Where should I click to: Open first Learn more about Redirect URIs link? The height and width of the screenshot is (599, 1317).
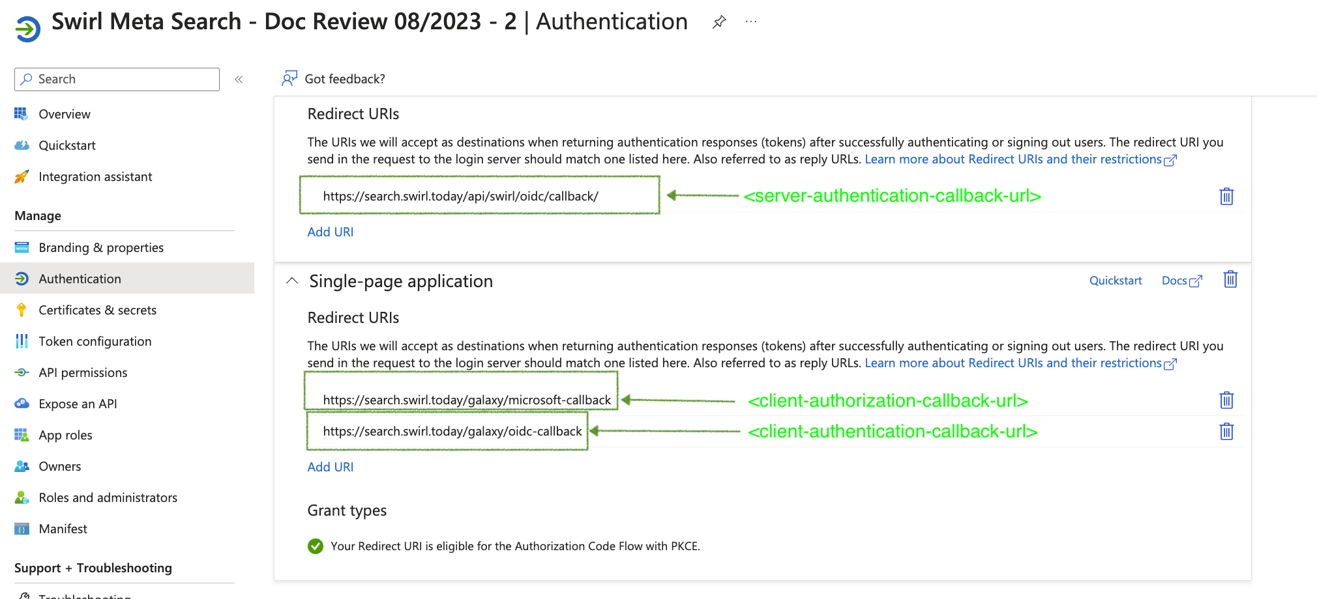(x=1020, y=160)
